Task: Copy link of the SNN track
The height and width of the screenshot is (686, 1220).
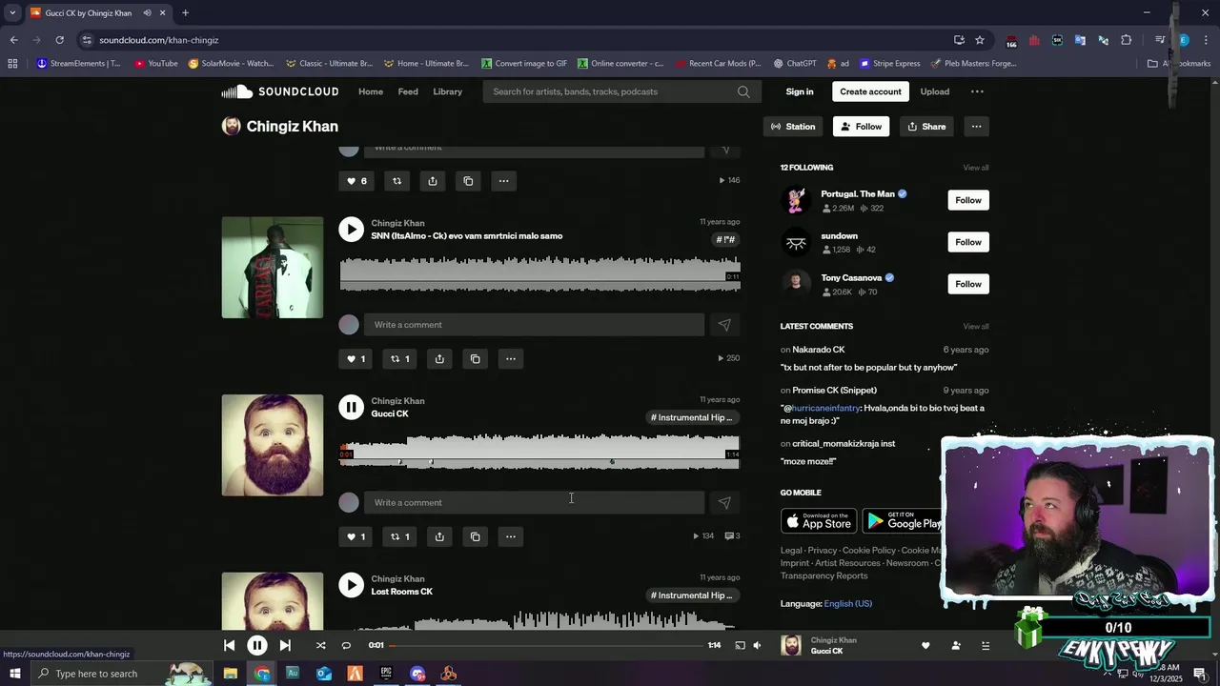Action: tap(475, 359)
